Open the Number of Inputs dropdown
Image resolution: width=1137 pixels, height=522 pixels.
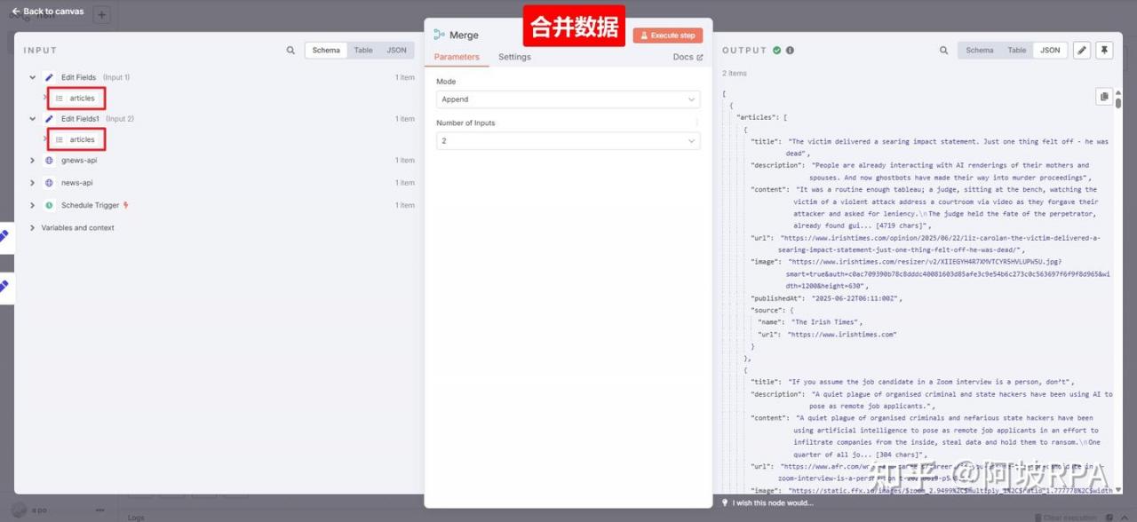(x=568, y=141)
